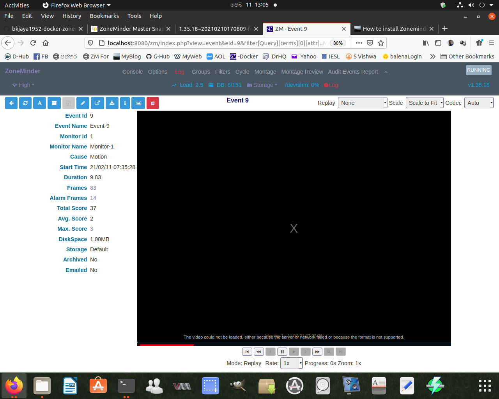Click the grayed-out unarchive icon button
The image size is (499, 399).
click(68, 103)
